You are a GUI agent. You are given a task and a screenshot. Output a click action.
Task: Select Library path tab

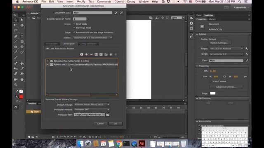(x=68, y=44)
